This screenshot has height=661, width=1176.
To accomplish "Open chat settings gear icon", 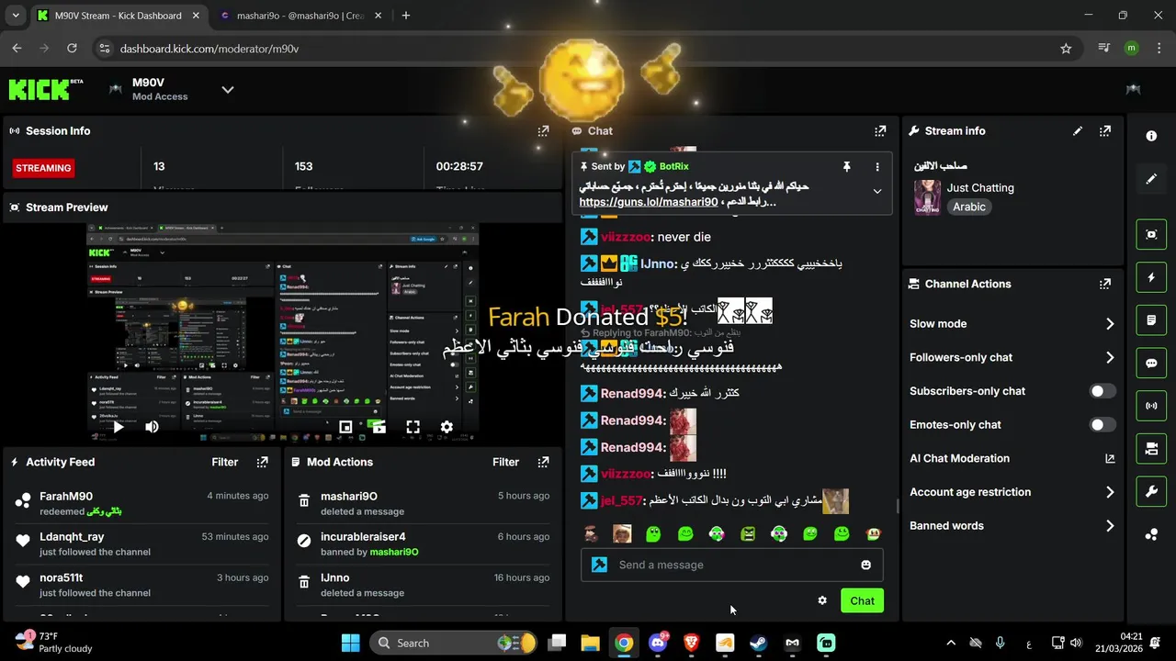I will (x=822, y=600).
